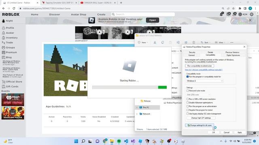
Task: Click Share icon in File Explorer toolbar
Action: (186, 42)
